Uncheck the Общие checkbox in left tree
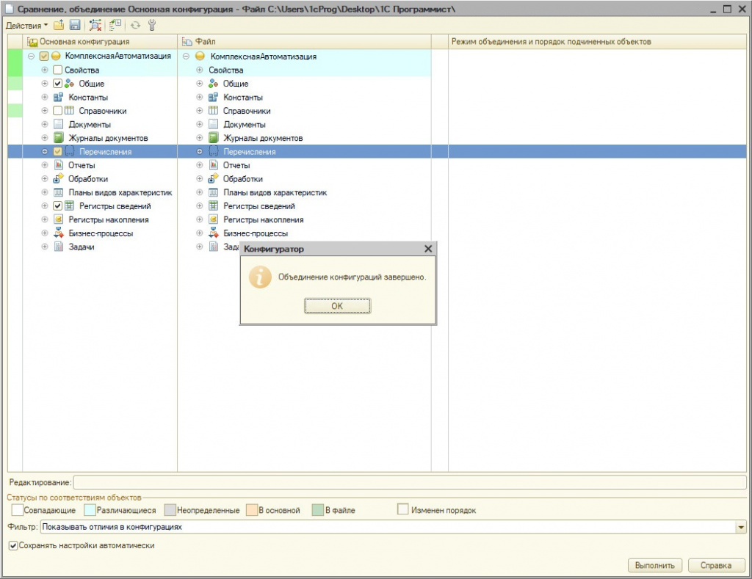 57,84
